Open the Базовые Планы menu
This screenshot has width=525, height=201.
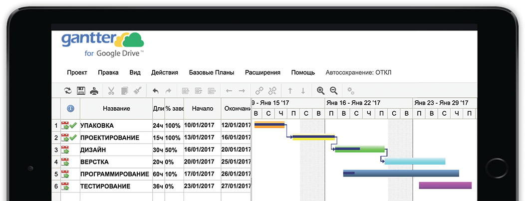pos(212,73)
